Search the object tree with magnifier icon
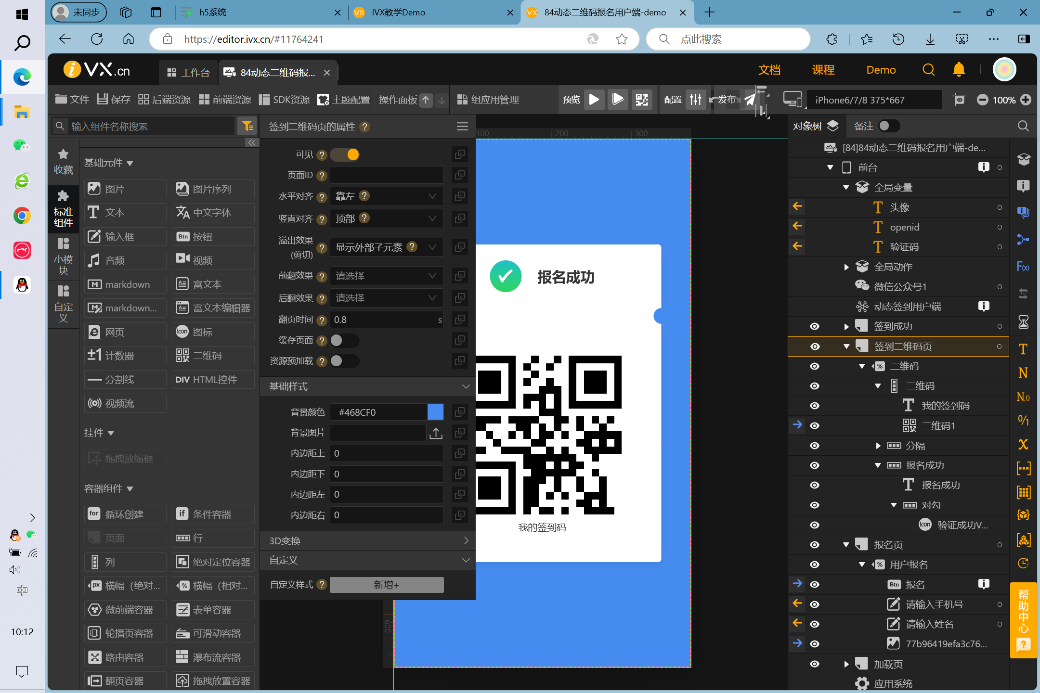 tap(1023, 126)
